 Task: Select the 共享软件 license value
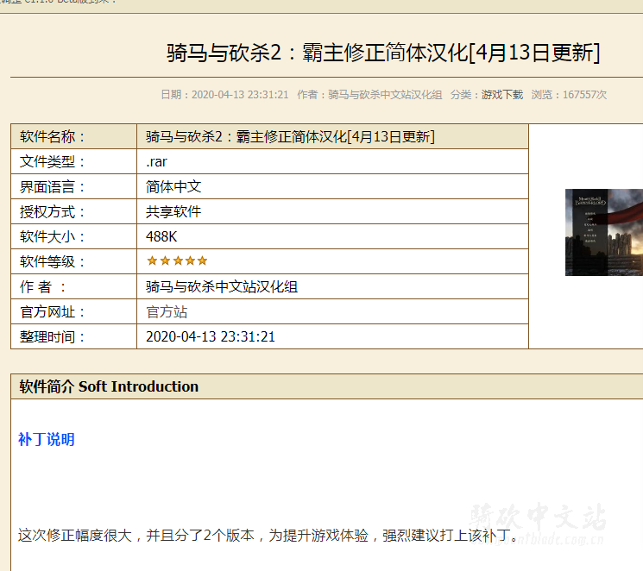pyautogui.click(x=173, y=212)
